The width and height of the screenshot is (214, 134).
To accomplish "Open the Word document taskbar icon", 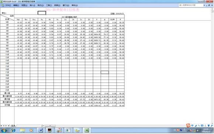I will [x=41, y=130].
